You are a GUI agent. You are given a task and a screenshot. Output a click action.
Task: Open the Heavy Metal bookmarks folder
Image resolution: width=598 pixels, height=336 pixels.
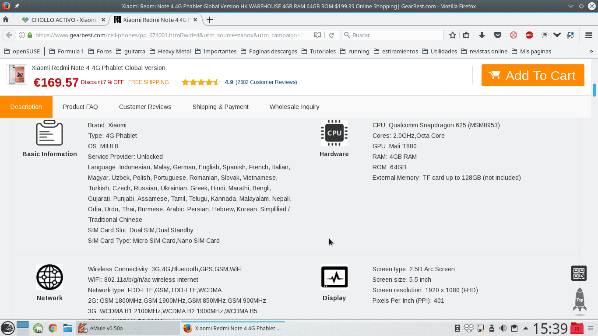tap(170, 51)
